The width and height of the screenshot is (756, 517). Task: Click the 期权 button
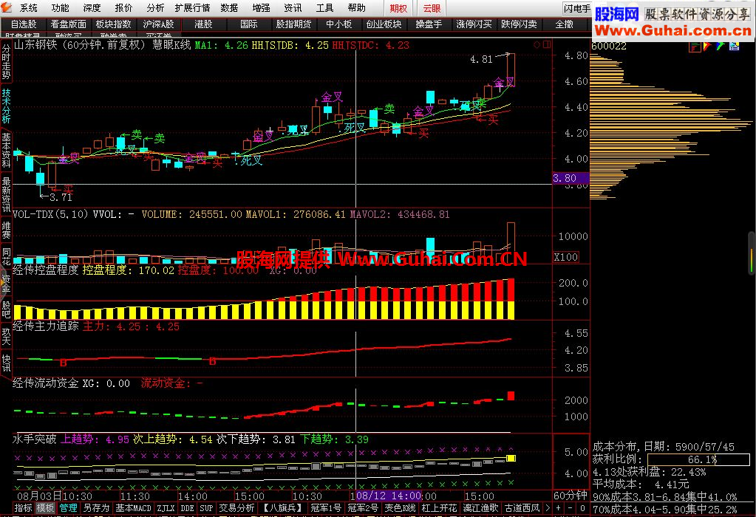399,8
